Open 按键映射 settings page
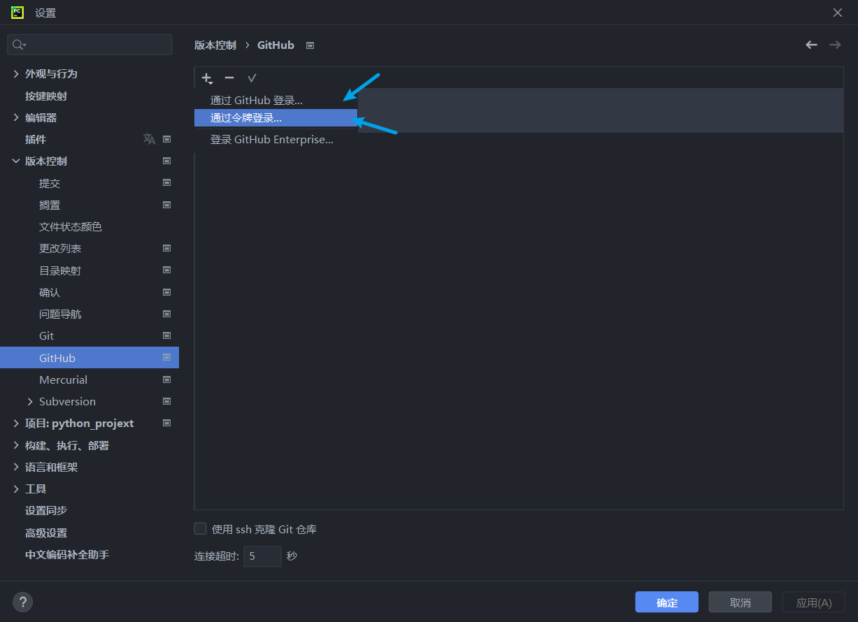 coord(46,96)
